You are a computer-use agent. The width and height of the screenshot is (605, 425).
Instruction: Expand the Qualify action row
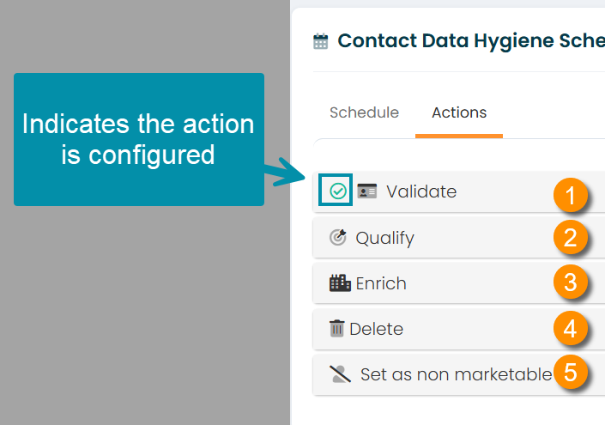tap(459, 237)
